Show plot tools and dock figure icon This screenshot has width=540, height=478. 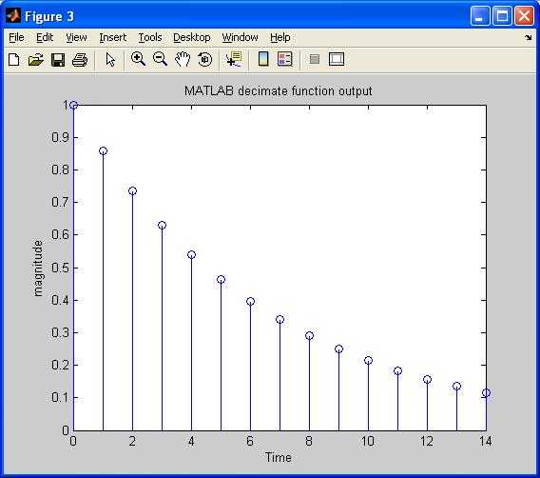337,59
